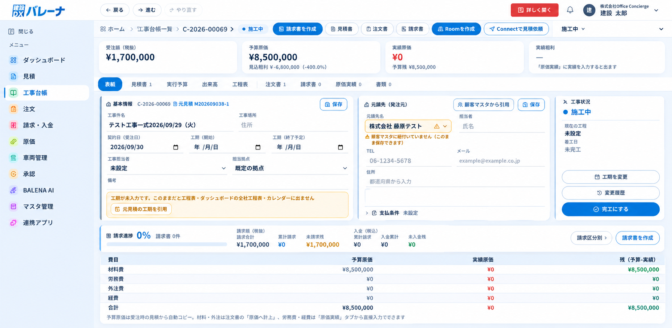Click the 工期を変更 button
The height and width of the screenshot is (328, 672).
[x=610, y=177]
